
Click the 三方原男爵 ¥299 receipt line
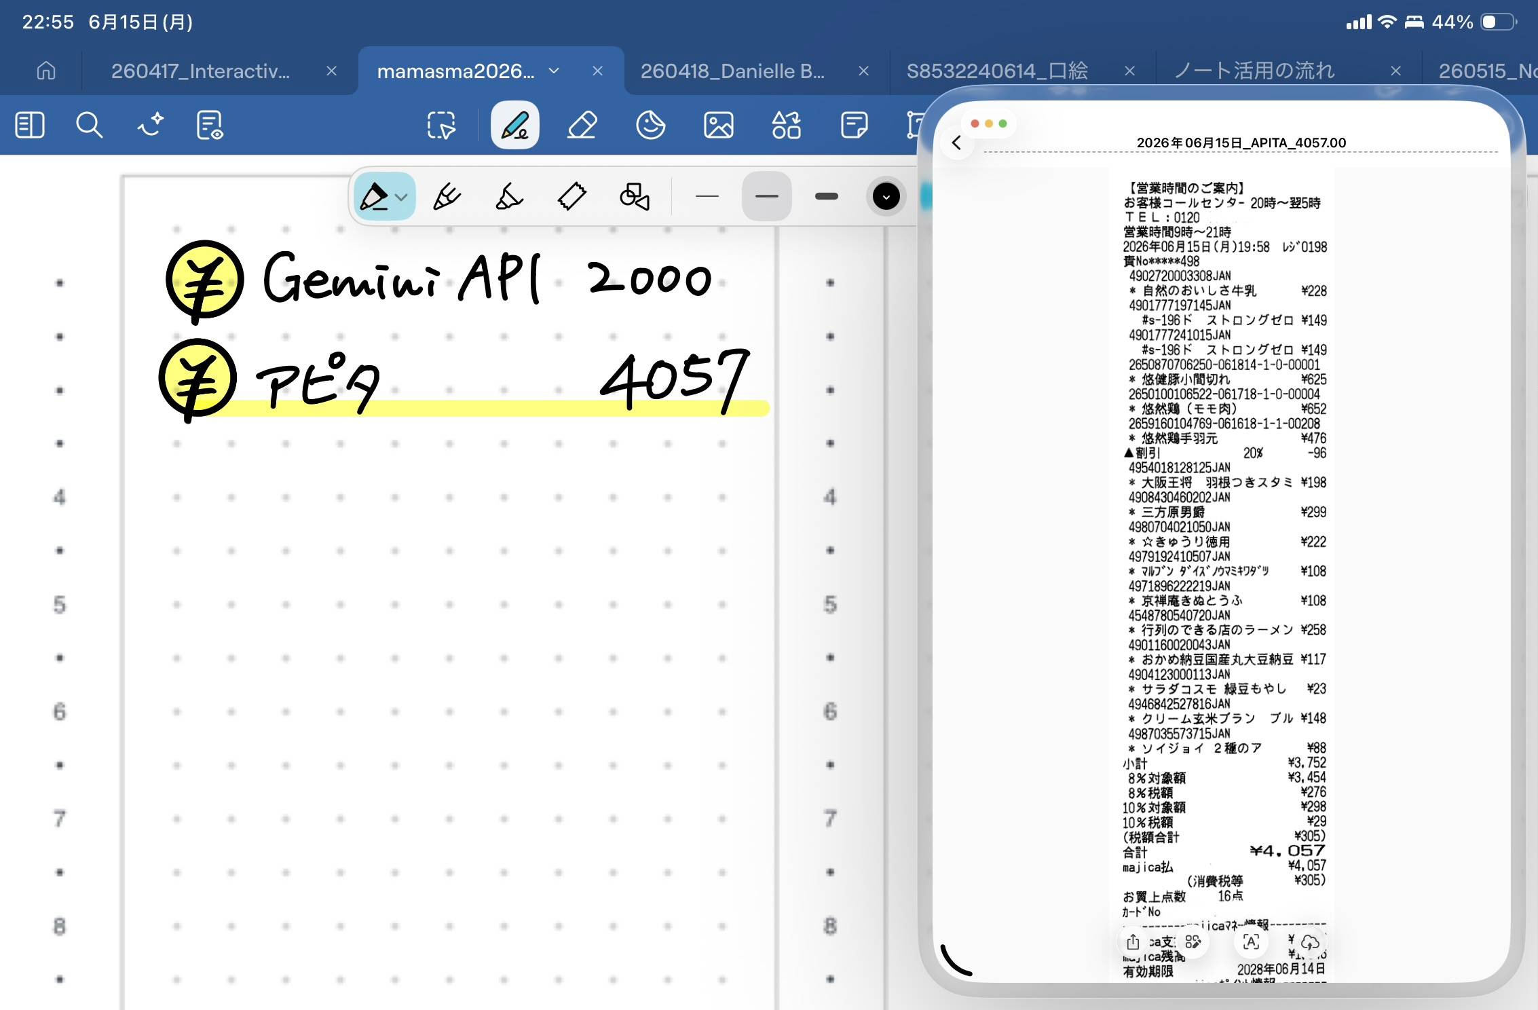click(1227, 512)
